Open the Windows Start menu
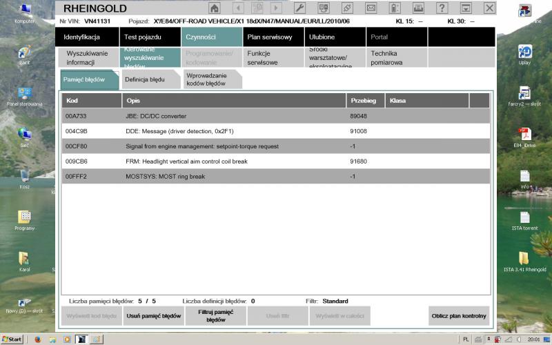Viewport: 552px width, 345px height. [x=12, y=339]
